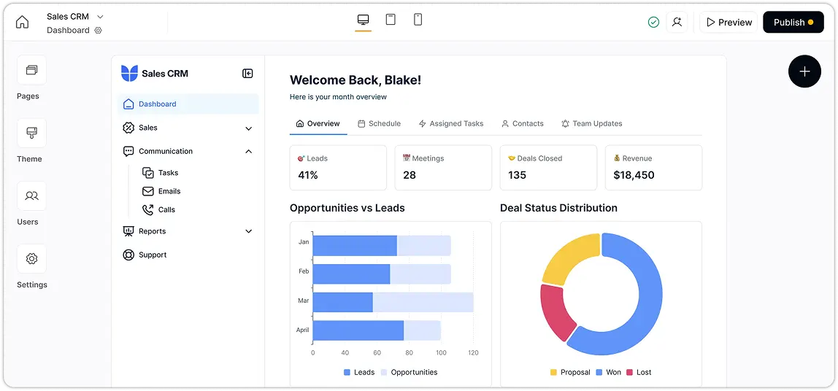The height and width of the screenshot is (391, 838).
Task: Collapse the Communication menu section
Action: click(x=248, y=152)
